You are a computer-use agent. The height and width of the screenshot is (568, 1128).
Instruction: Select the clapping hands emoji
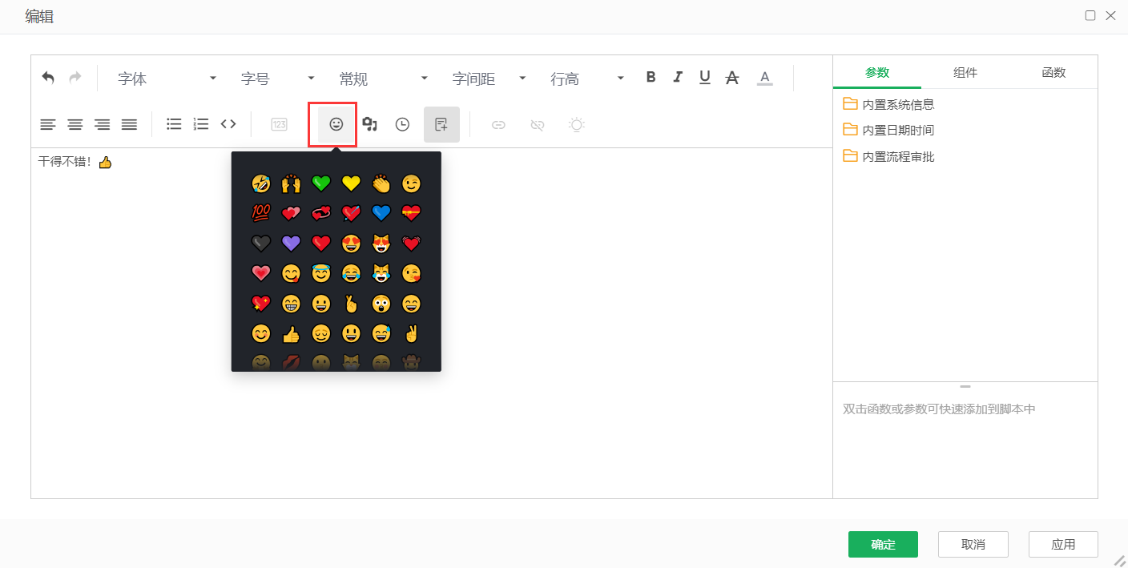381,183
